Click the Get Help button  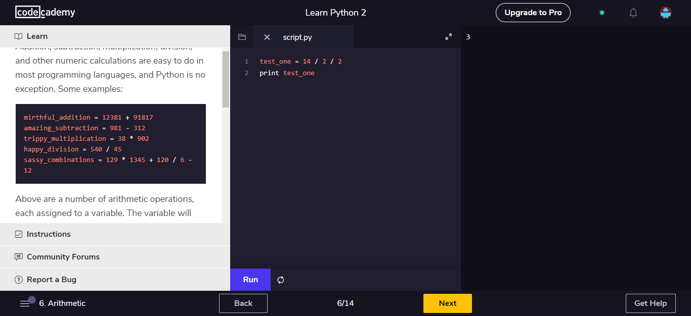[651, 303]
